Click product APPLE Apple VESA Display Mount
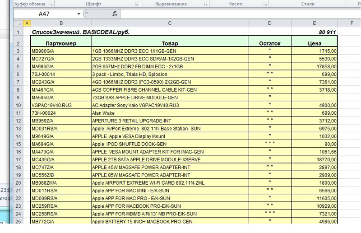This screenshot has height=233, width=361. click(x=170, y=136)
